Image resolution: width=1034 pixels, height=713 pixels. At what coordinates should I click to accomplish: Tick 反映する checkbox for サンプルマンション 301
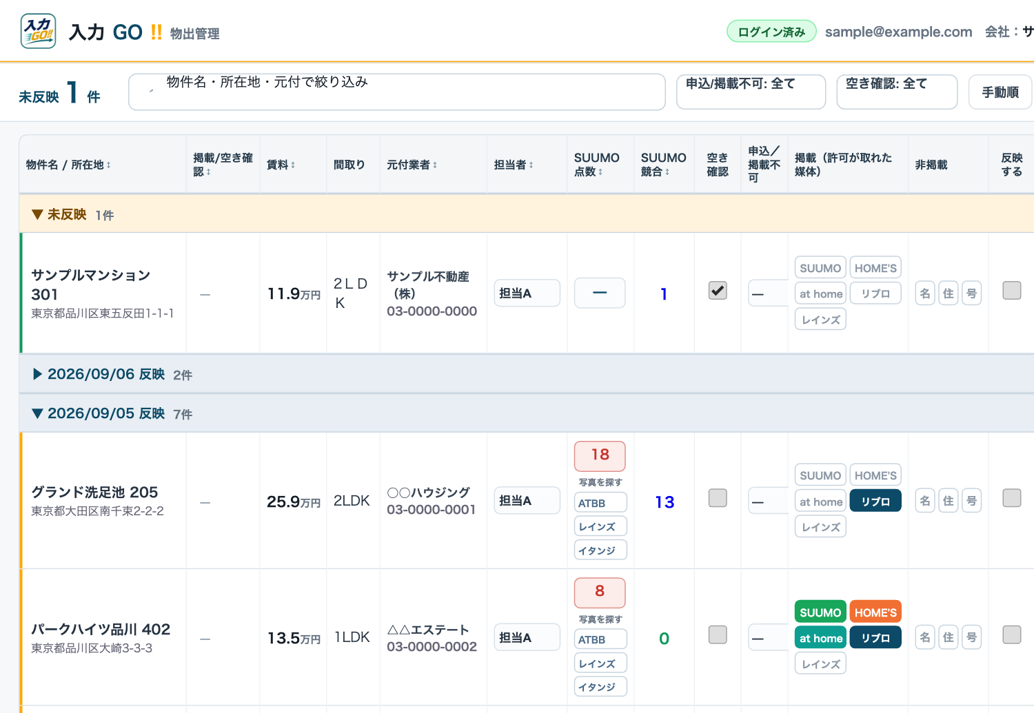1012,291
